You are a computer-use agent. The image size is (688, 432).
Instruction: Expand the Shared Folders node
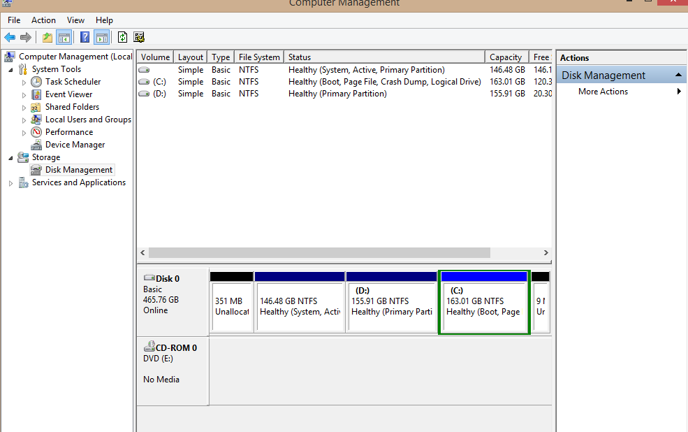click(x=24, y=108)
